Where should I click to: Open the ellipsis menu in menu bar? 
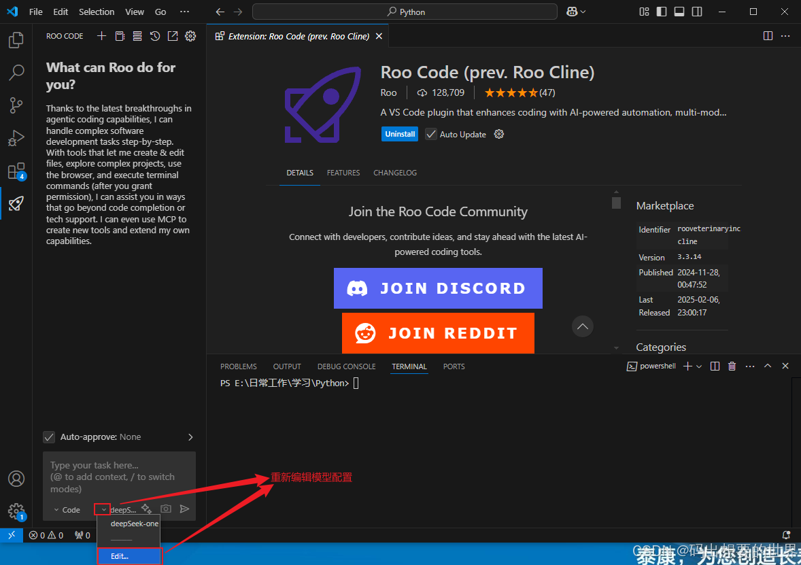[x=184, y=12]
